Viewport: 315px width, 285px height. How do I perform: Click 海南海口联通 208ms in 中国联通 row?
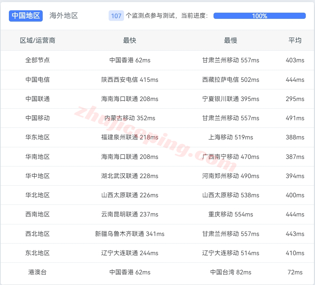(130, 99)
